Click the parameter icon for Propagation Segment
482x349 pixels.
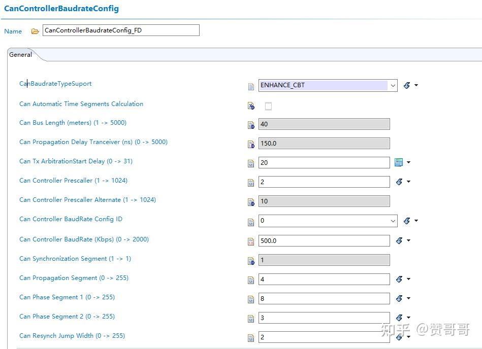pos(251,280)
